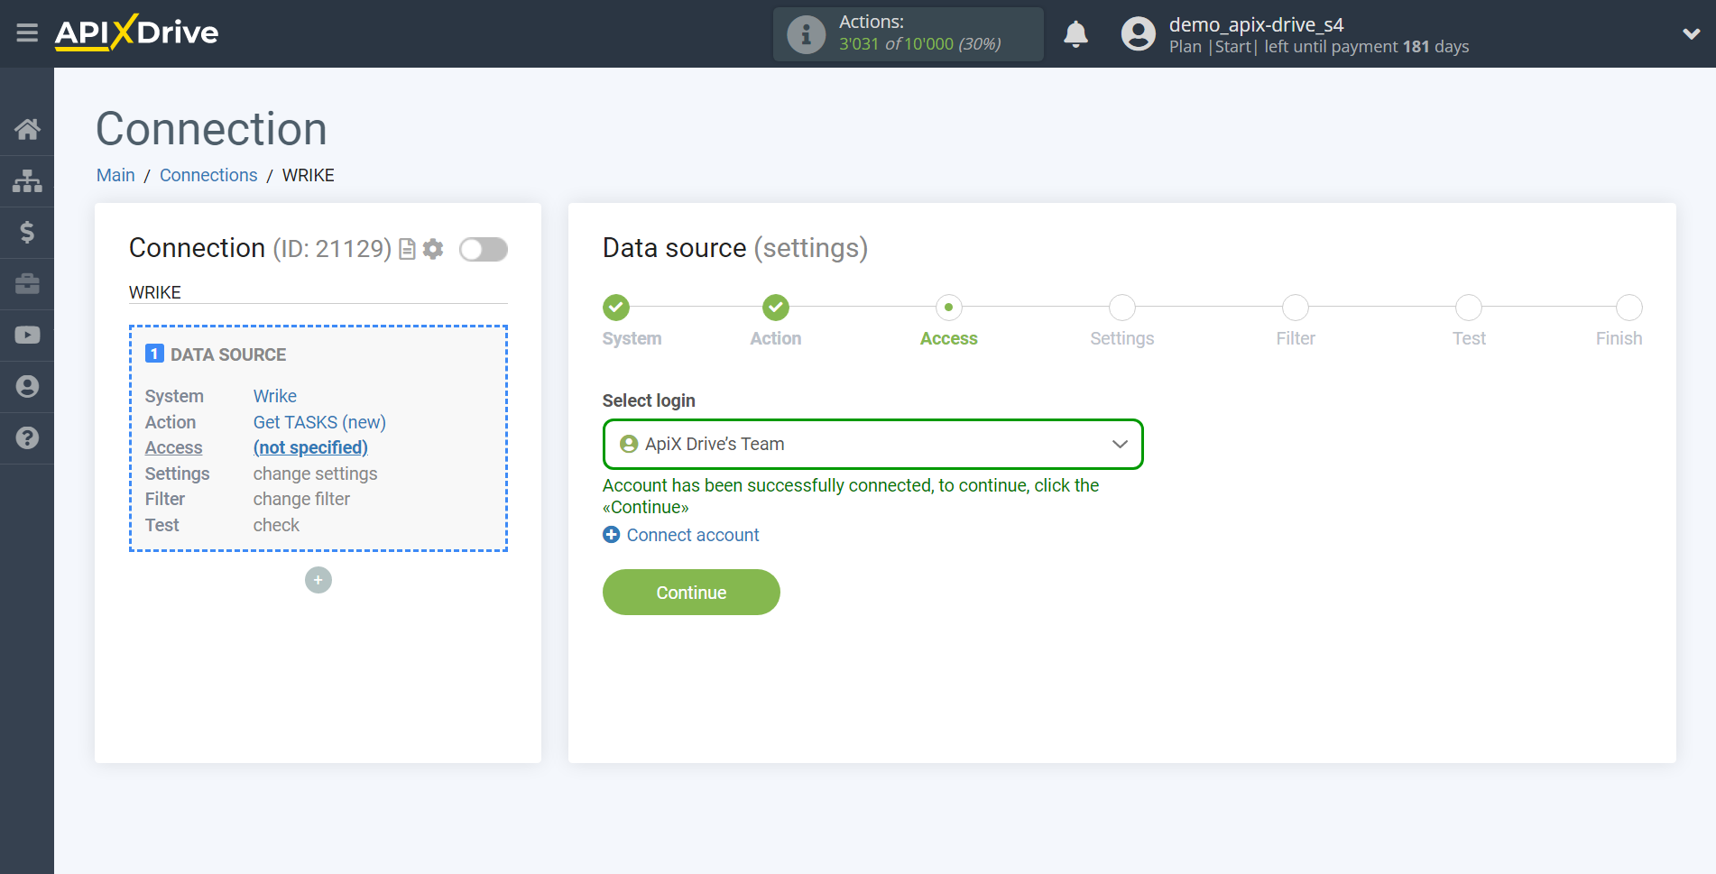Open the hamburger menu icon
The width and height of the screenshot is (1716, 874).
click(27, 33)
